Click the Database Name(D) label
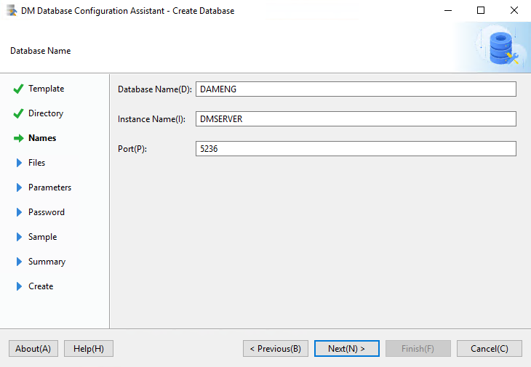 click(x=155, y=89)
